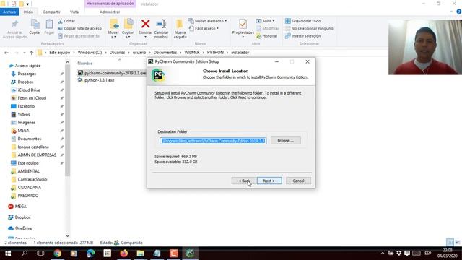Switch to PyCharm installer taskbar icon
The height and width of the screenshot is (260, 462).
190,253
